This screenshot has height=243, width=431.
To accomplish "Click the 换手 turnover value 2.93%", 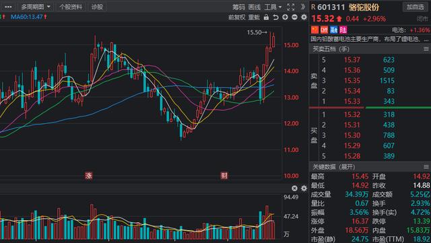I will pyautogui.click(x=420, y=203).
